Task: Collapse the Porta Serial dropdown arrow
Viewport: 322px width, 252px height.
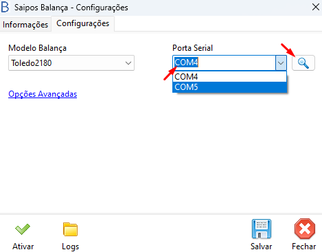Action: 281,63
